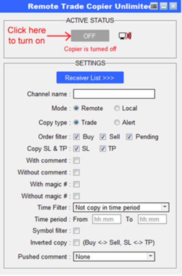Choose Trade copy type
Image resolution: width=182 pixels, height=276 pixels.
76,122
